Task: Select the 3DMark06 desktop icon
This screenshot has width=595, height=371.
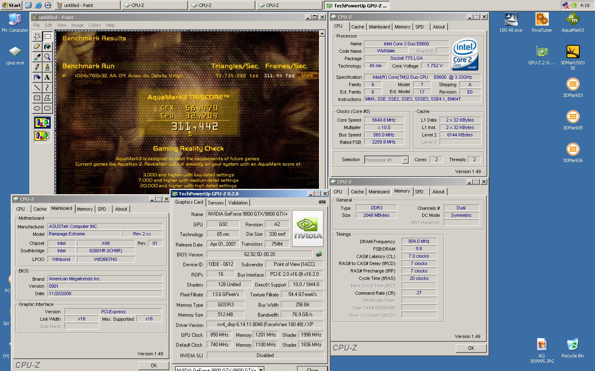Action: (x=573, y=153)
